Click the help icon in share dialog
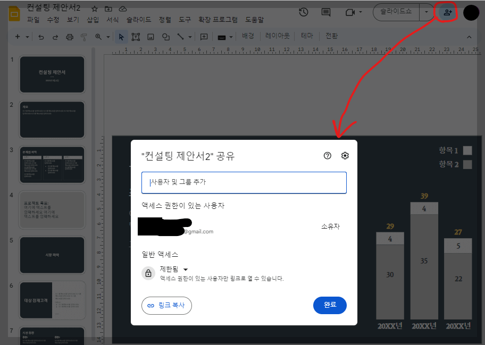The width and height of the screenshot is (485, 345). 328,156
